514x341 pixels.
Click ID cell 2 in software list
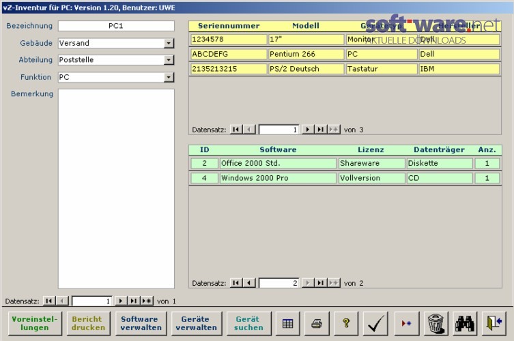(204, 163)
